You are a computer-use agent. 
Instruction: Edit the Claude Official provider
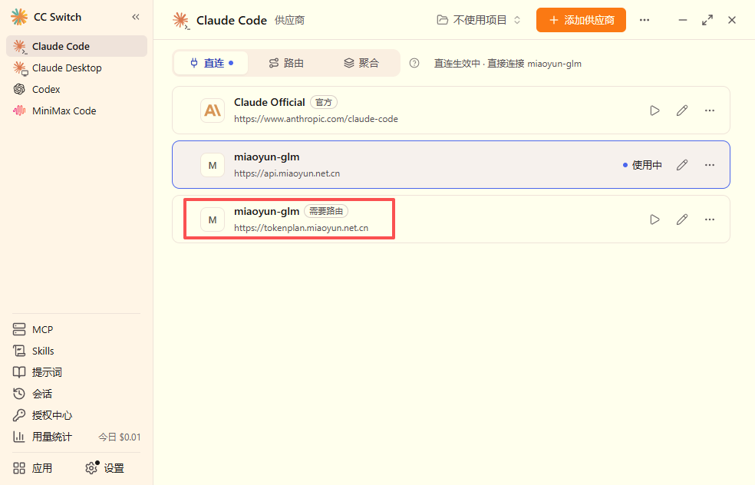point(682,111)
